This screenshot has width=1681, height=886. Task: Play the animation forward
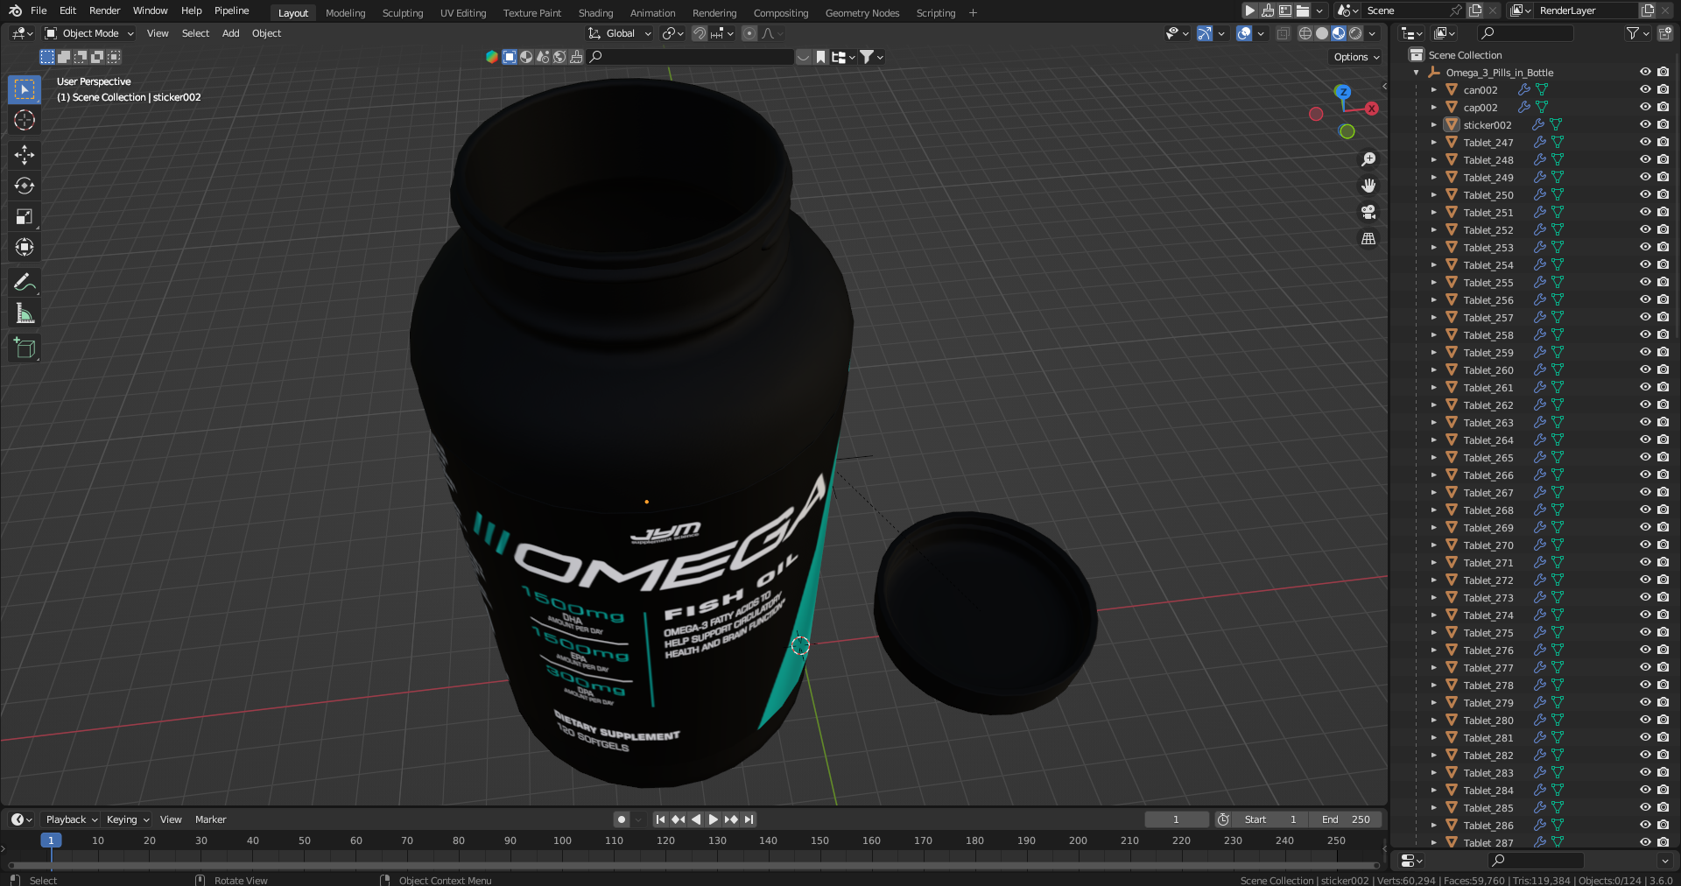click(714, 819)
